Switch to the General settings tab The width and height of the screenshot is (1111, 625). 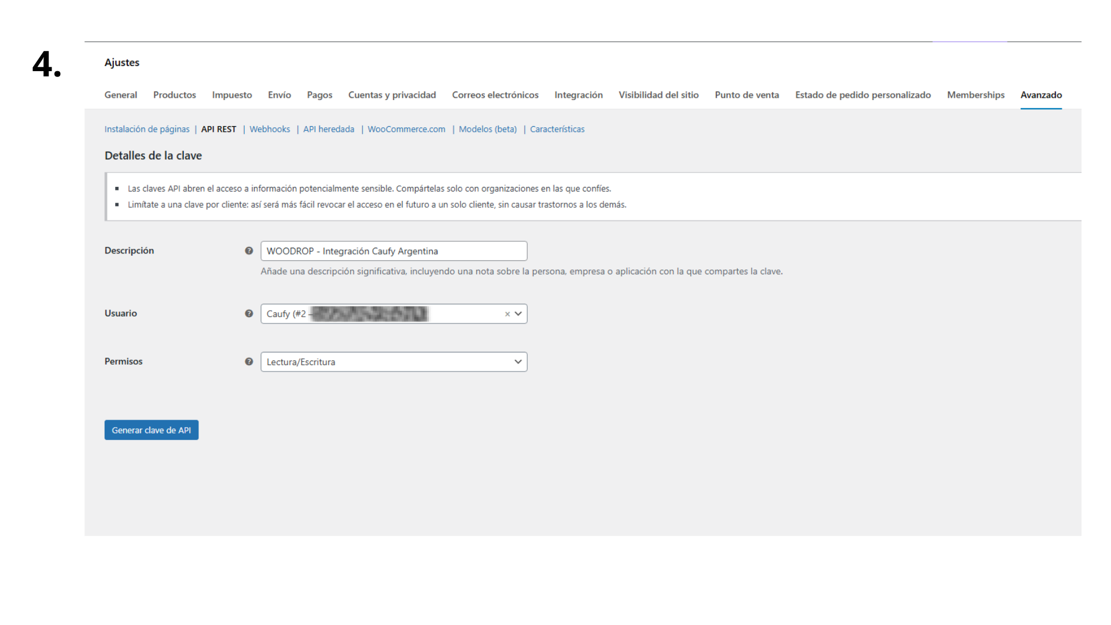(x=120, y=95)
